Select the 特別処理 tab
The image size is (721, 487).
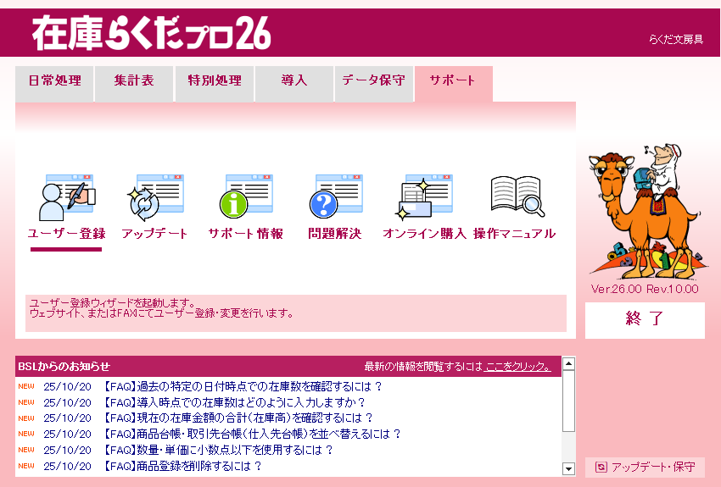(x=215, y=81)
